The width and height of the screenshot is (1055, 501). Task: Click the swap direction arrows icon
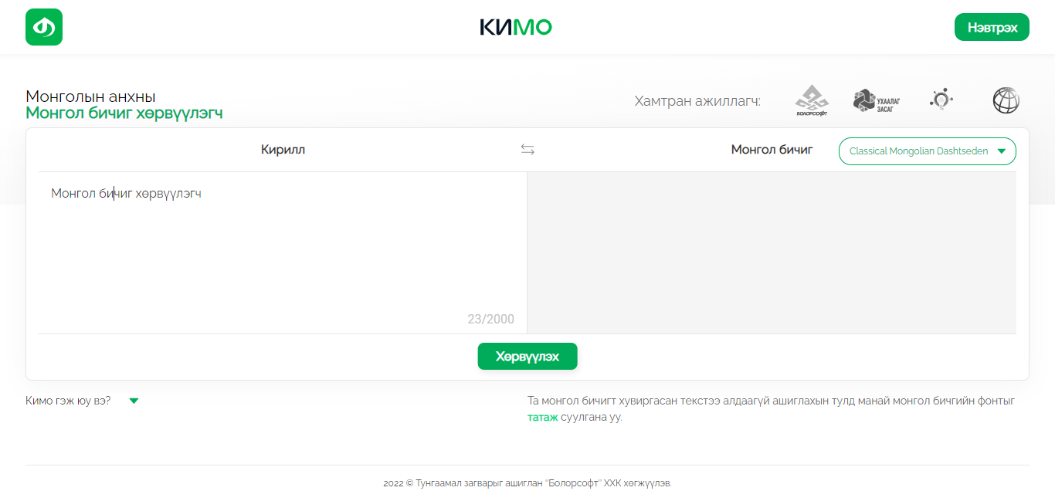527,149
